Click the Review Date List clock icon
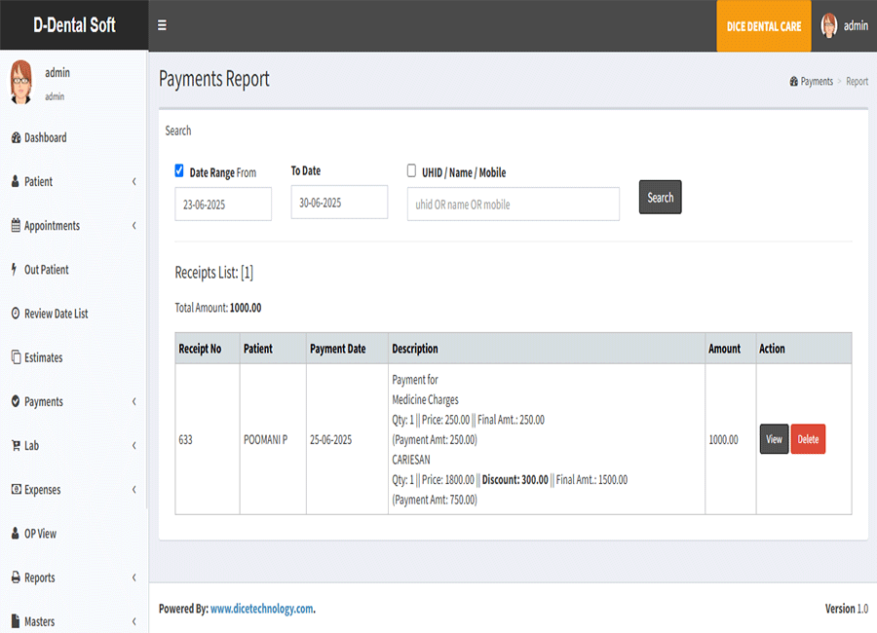Viewport: 877px width, 633px height. point(16,314)
